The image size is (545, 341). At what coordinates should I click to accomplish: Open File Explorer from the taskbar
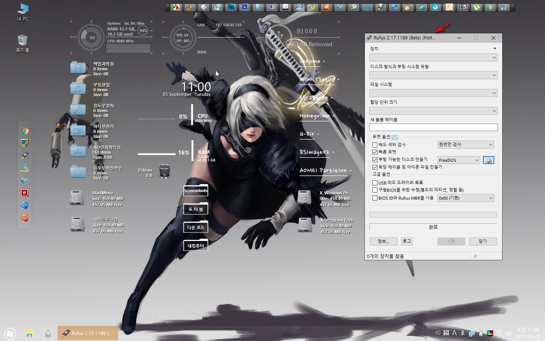(x=29, y=333)
